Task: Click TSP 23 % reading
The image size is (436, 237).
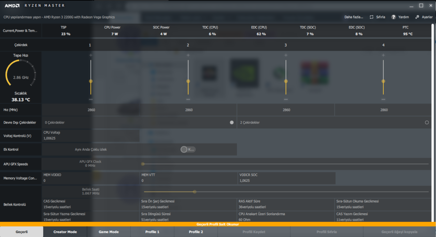Action: click(x=65, y=31)
